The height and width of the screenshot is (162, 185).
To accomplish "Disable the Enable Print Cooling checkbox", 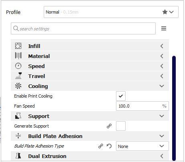I will click(x=121, y=96).
